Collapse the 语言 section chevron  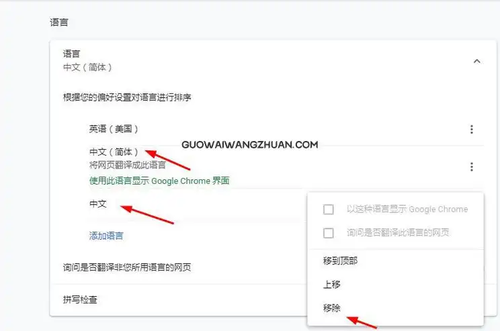pyautogui.click(x=477, y=61)
